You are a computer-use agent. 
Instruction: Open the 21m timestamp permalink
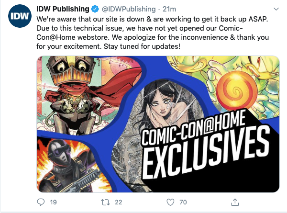point(169,9)
